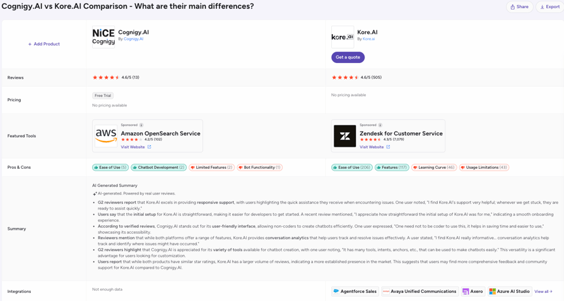Open Axero integration

click(x=473, y=292)
